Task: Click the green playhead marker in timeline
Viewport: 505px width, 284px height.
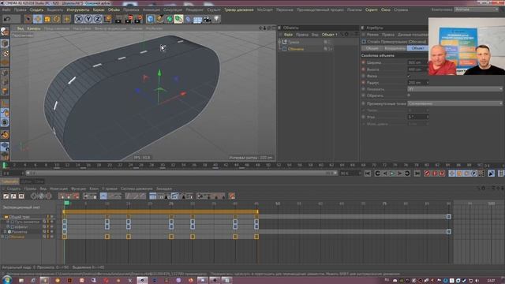Action: (x=66, y=203)
